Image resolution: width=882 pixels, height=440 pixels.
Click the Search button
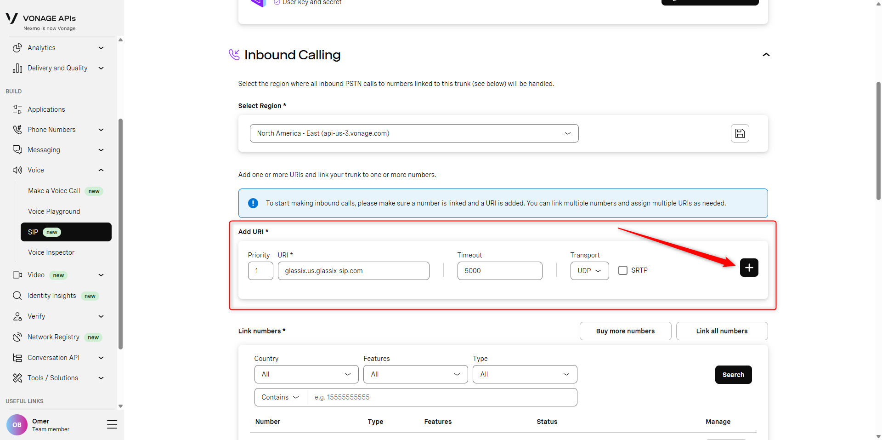tap(734, 375)
